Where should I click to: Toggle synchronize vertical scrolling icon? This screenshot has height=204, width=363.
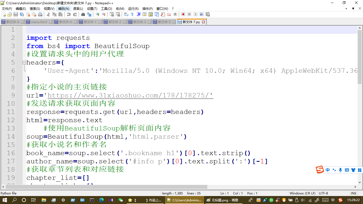click(x=112, y=14)
